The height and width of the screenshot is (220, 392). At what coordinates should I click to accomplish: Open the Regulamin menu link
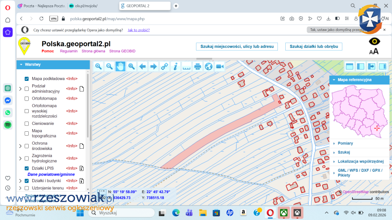tap(68, 51)
